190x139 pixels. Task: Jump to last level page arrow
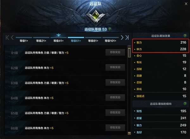[127, 38]
